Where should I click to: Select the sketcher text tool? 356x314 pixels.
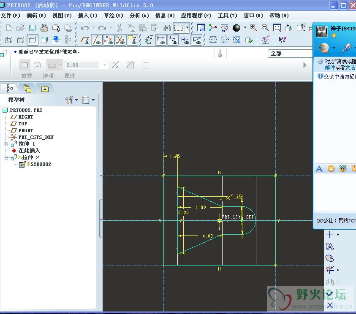point(330,246)
